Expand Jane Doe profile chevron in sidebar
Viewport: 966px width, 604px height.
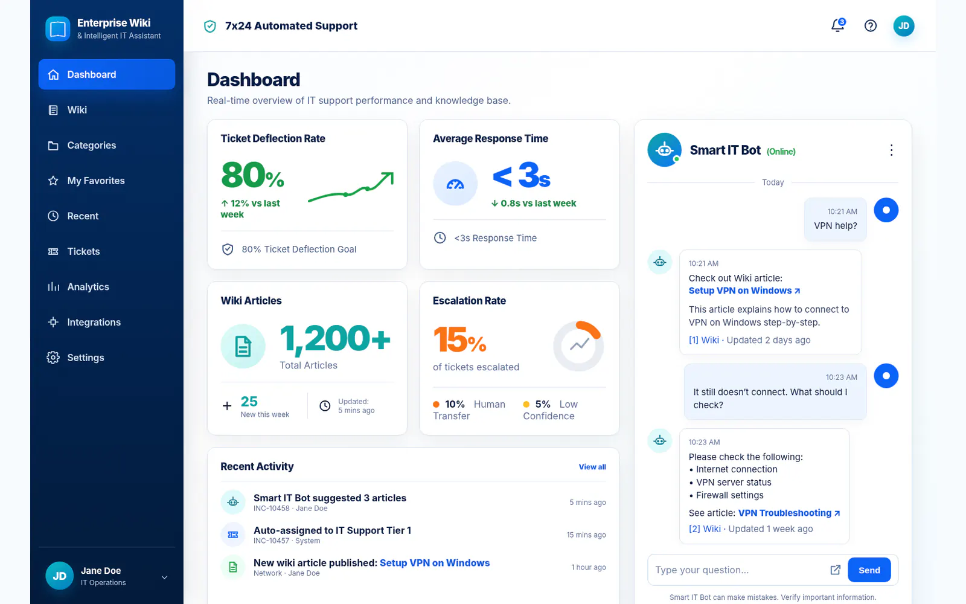164,577
